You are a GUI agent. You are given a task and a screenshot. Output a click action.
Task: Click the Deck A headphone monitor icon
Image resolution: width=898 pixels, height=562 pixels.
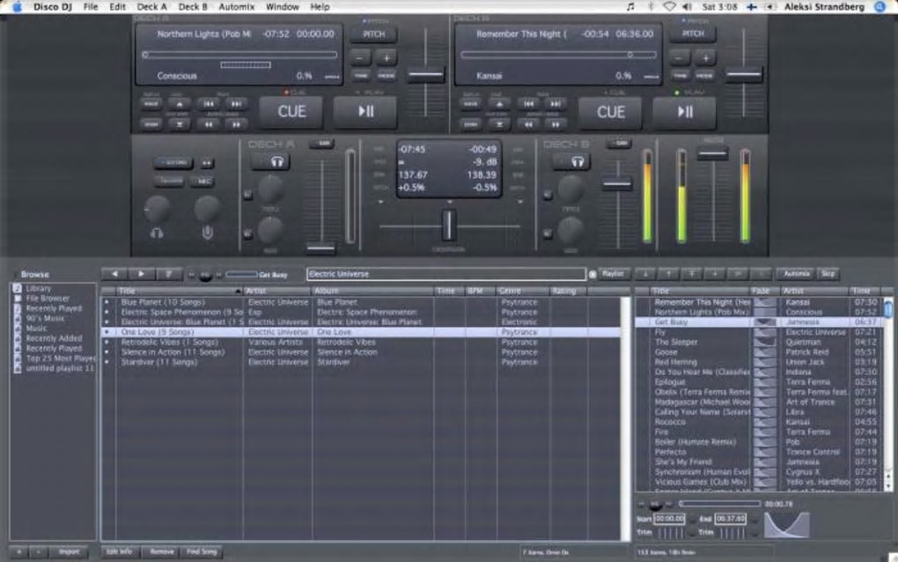(276, 162)
